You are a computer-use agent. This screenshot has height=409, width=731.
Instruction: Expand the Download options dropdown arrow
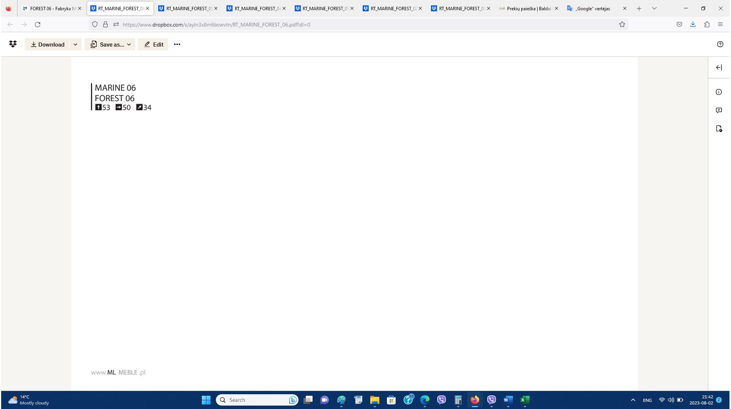[75, 44]
